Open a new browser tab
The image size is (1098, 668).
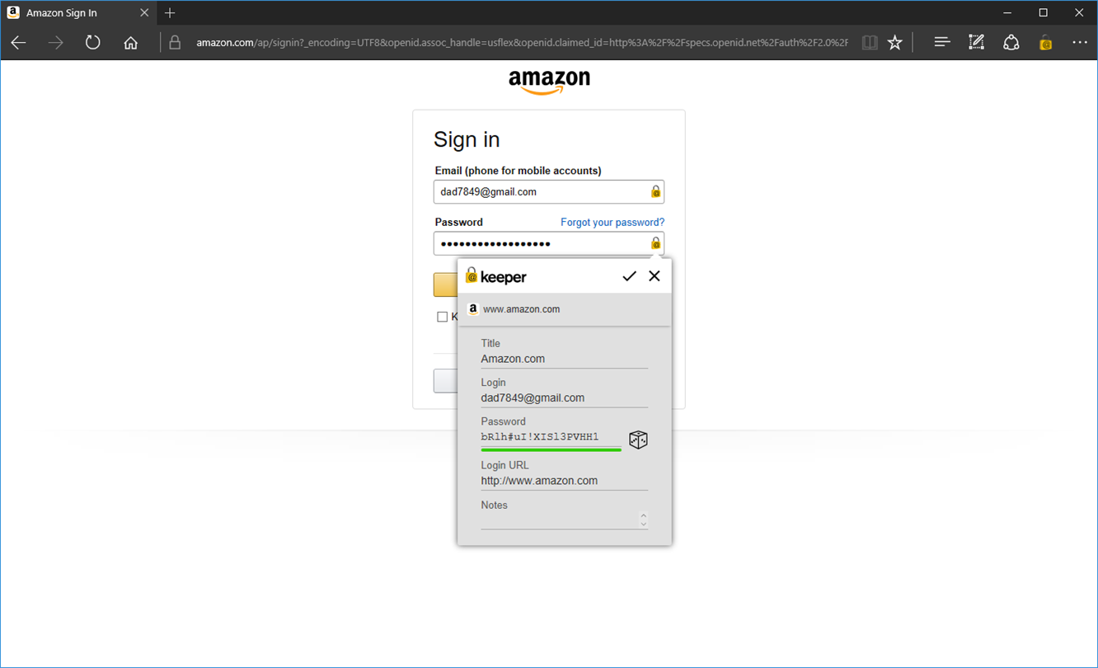point(170,13)
